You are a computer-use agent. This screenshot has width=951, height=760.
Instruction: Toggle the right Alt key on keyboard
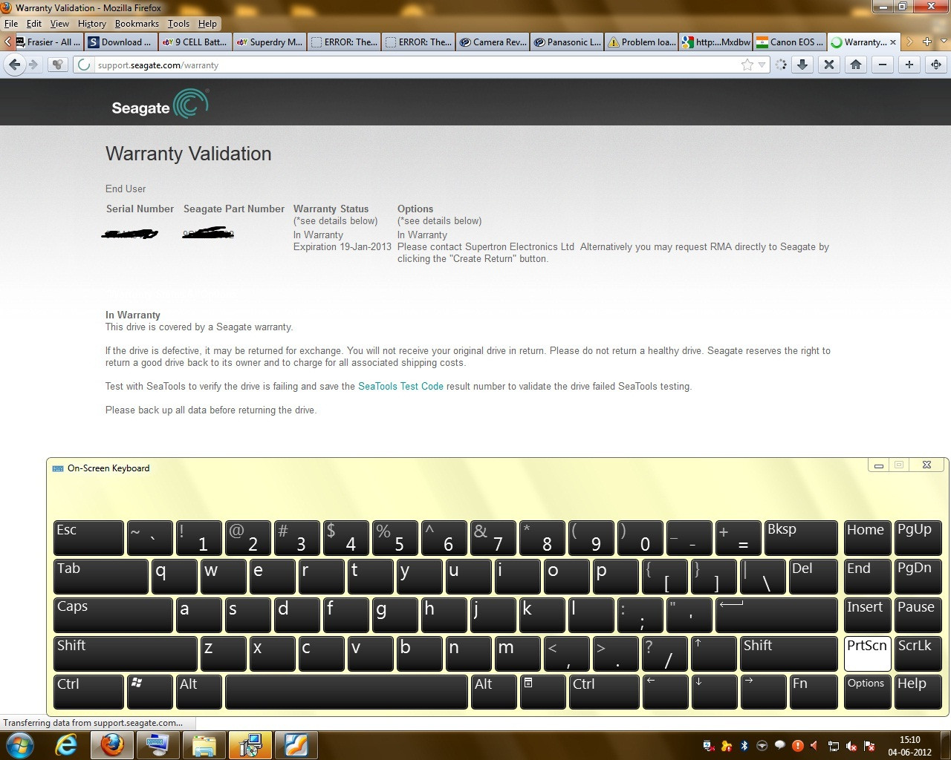(494, 692)
